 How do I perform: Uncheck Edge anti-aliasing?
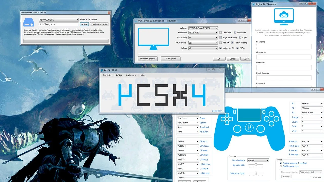pos(221,38)
